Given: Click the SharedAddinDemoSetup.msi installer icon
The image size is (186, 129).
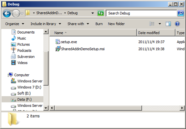Looking at the screenshot, I should click(58, 49).
